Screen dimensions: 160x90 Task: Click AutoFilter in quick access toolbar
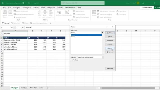pyautogui.click(x=15, y=23)
